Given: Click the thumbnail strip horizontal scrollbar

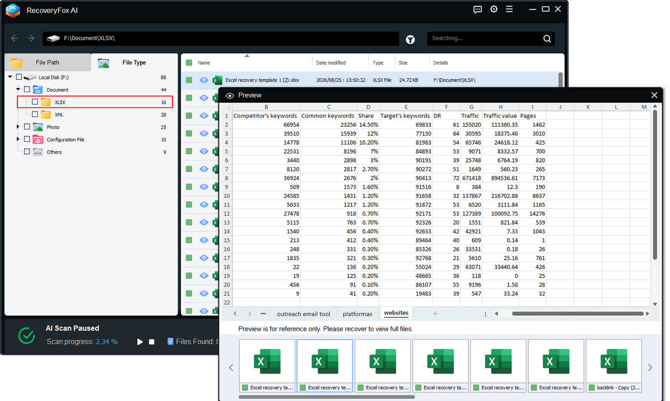Looking at the screenshot, I should click(327, 397).
